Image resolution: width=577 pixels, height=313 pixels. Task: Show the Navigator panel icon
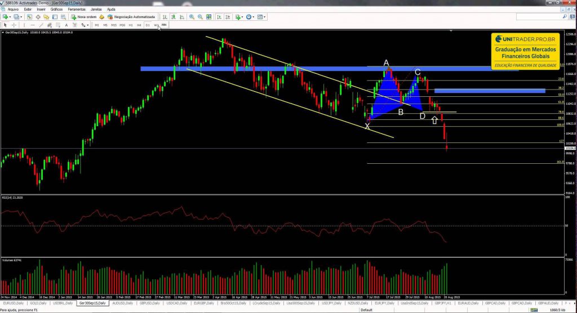[46, 17]
